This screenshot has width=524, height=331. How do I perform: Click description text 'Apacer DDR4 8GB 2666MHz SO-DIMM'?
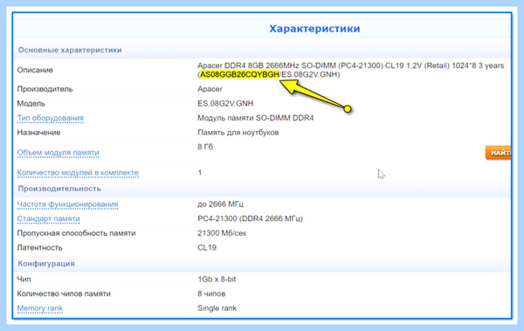tap(265, 66)
